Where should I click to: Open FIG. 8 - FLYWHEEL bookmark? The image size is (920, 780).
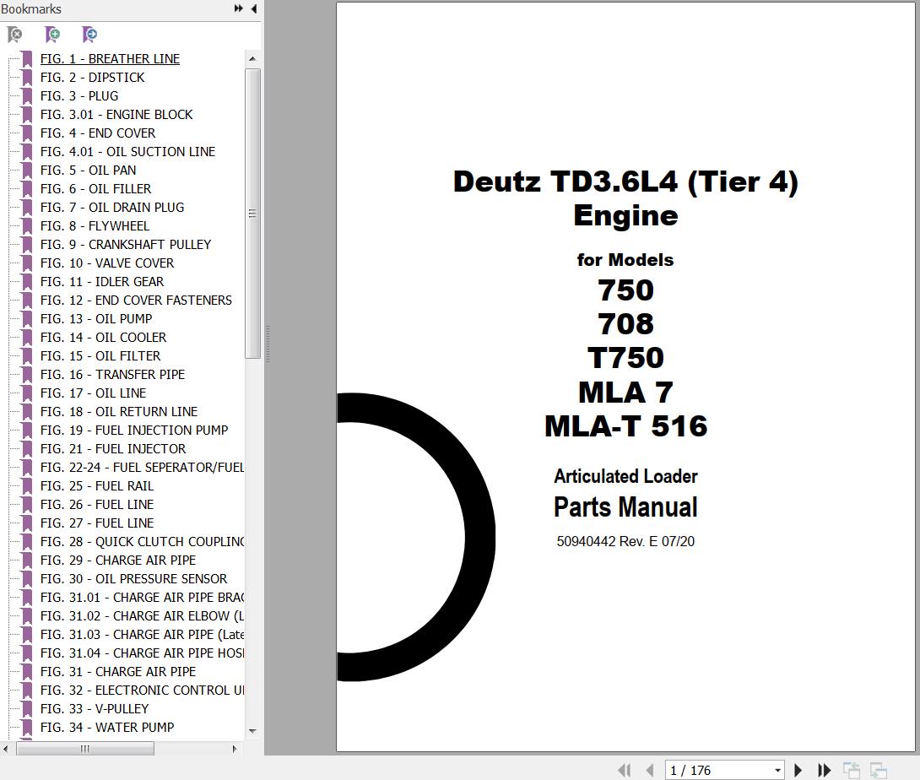(x=95, y=226)
